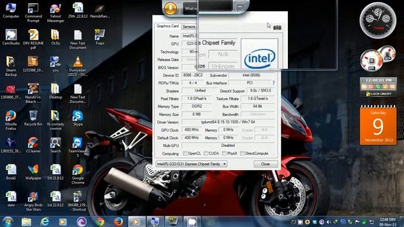
Task: Click the DirectX Support 9.0c / SM3.0 field
Action: point(261,91)
